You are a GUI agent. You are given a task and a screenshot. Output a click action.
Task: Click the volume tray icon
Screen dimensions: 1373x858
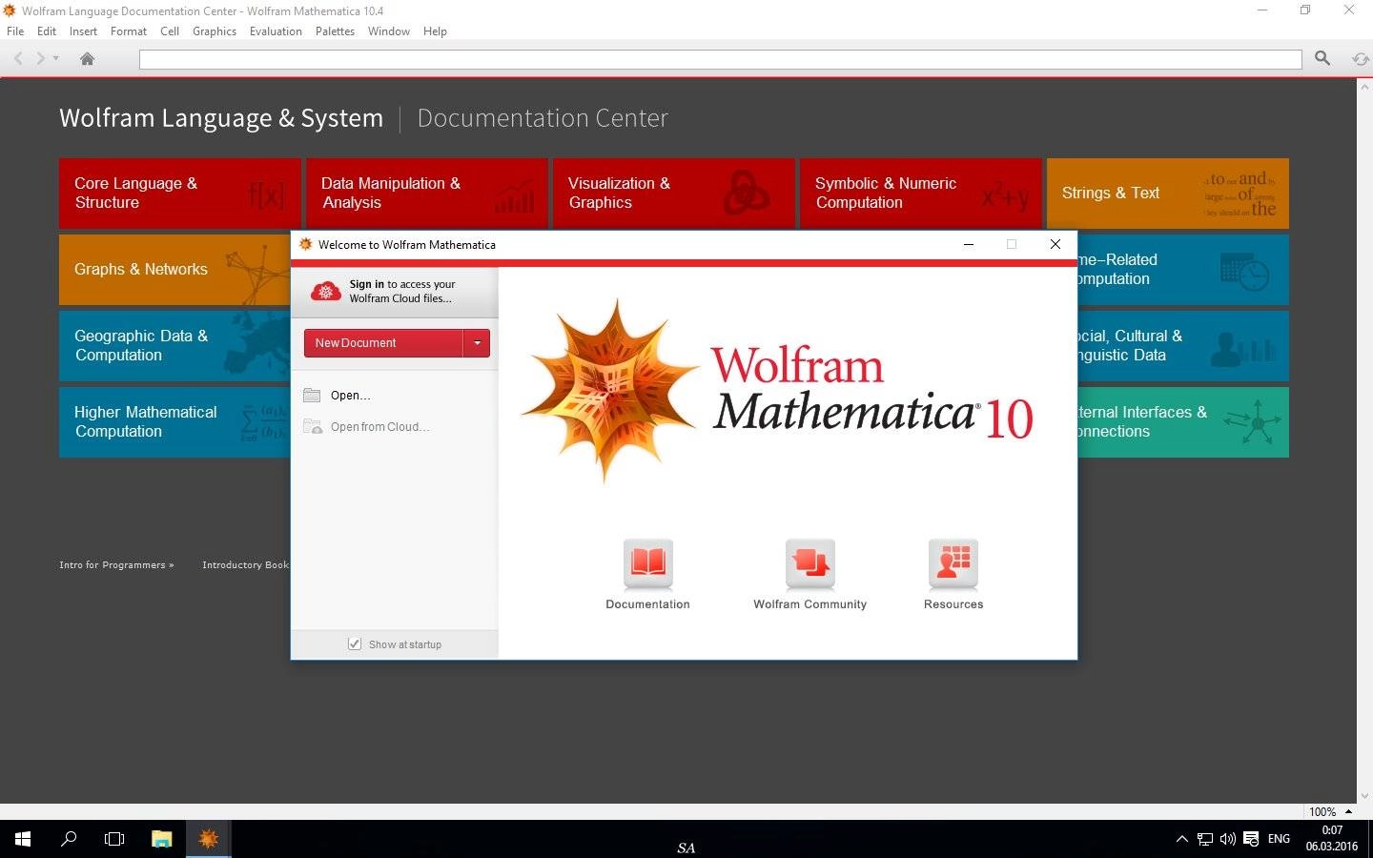tap(1228, 839)
